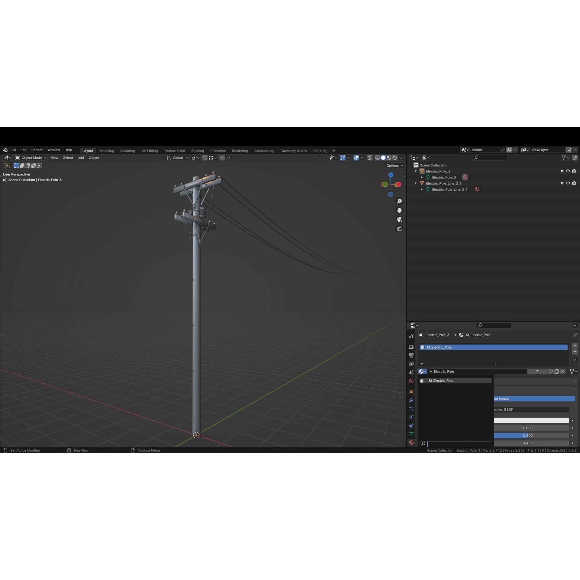
Task: Select the Physics Properties tab
Action: tap(411, 417)
